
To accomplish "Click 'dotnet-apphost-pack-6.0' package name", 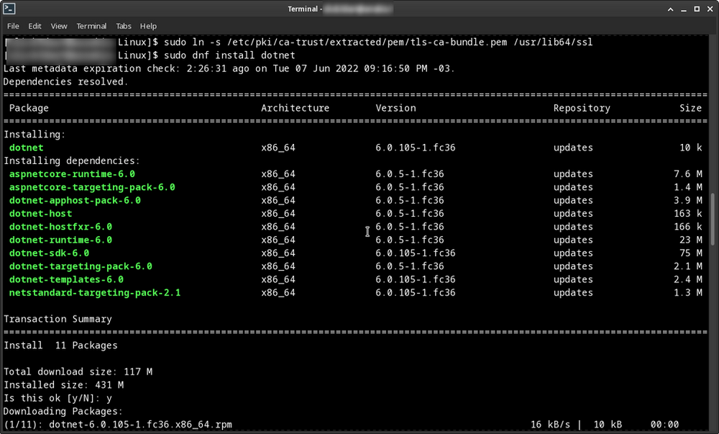I will click(x=75, y=201).
